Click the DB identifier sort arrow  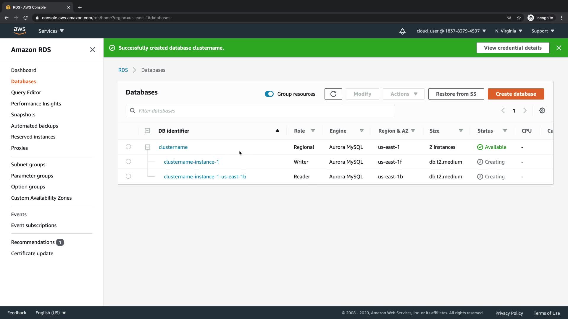(x=277, y=131)
